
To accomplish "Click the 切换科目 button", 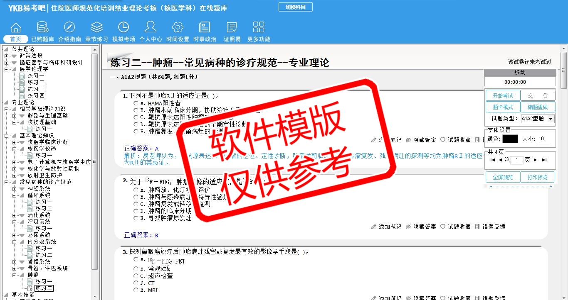I will click(295, 7).
